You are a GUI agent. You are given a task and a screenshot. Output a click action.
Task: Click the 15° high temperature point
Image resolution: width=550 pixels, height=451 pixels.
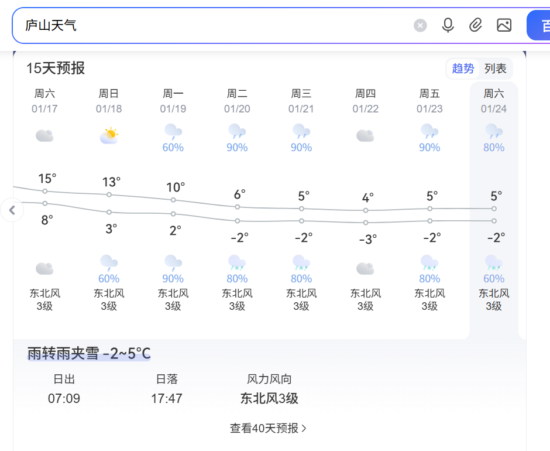tap(45, 191)
